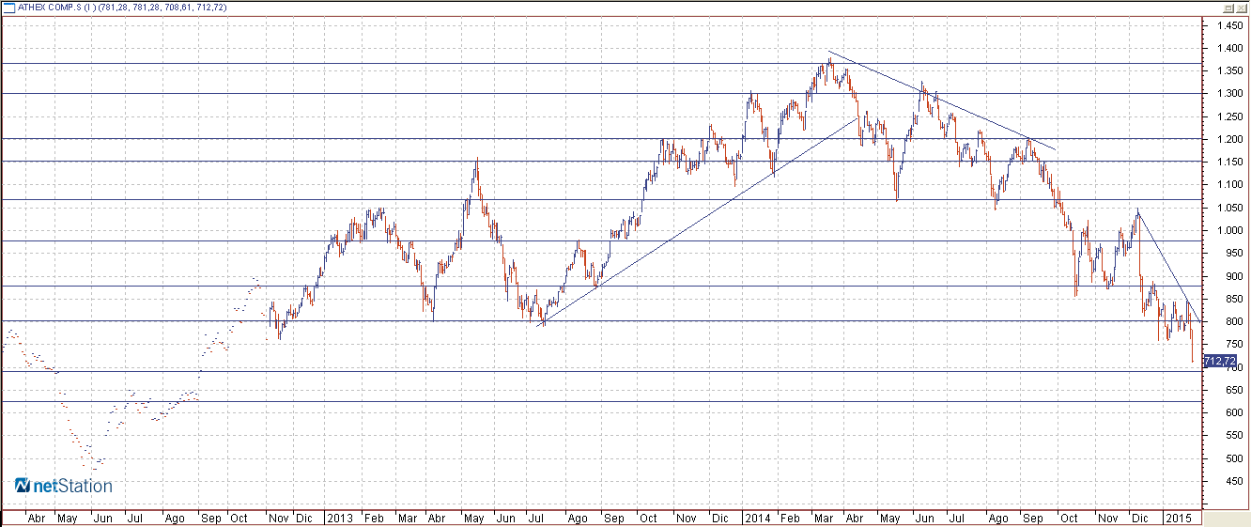Click the 2014 label on time axis
This screenshot has width=1251, height=527.
(756, 518)
